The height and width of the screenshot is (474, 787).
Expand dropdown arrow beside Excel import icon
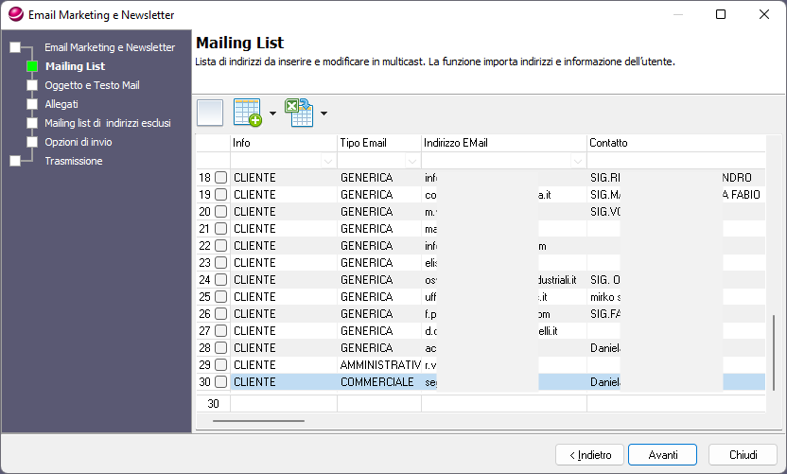point(324,114)
